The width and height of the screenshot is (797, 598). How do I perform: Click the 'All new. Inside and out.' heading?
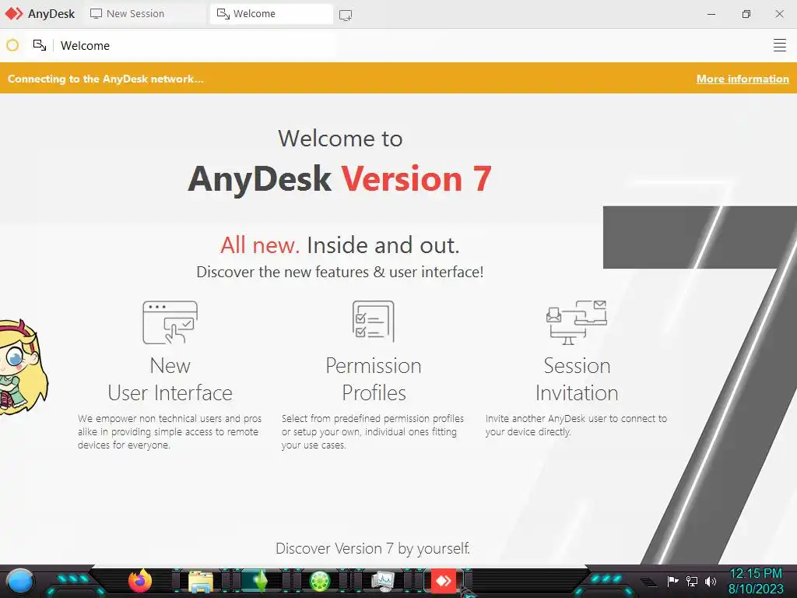point(339,245)
